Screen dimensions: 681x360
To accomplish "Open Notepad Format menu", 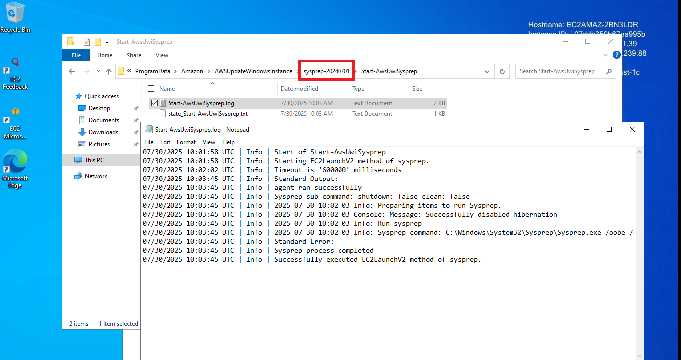I will coord(186,142).
